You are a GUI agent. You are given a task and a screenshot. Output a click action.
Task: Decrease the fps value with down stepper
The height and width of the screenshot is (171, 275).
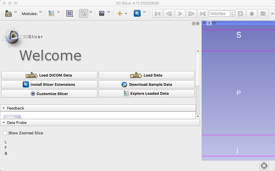coord(232,15)
